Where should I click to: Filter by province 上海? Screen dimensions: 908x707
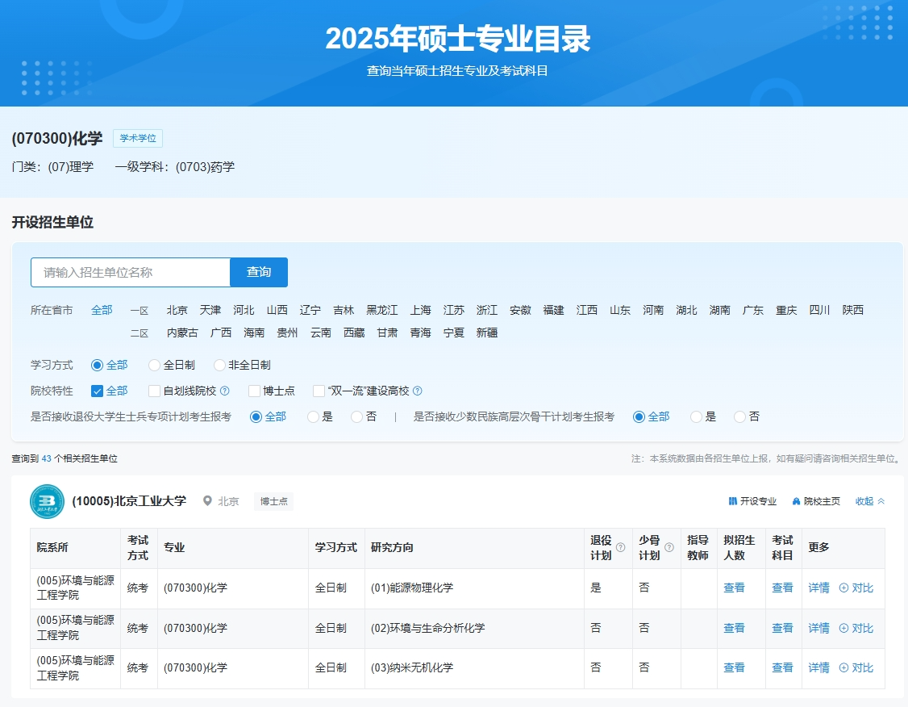click(x=420, y=310)
